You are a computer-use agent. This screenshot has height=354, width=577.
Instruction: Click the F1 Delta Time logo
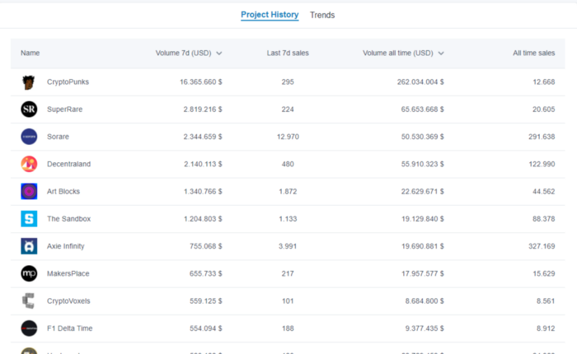29,328
